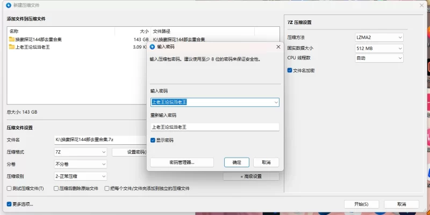This screenshot has width=430, height=215.
Task: Click the folder icon of the 3.09 row
Action: coord(11,47)
